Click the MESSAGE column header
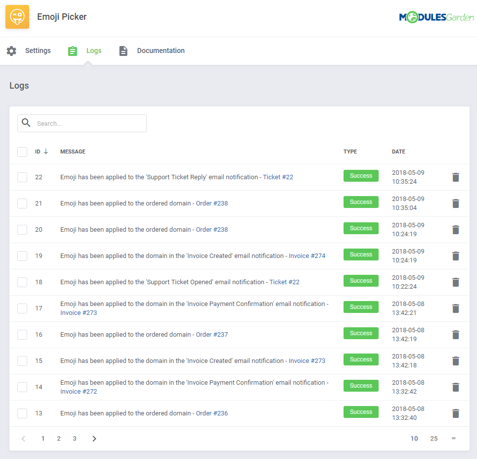The height and width of the screenshot is (459, 477). pyautogui.click(x=73, y=152)
